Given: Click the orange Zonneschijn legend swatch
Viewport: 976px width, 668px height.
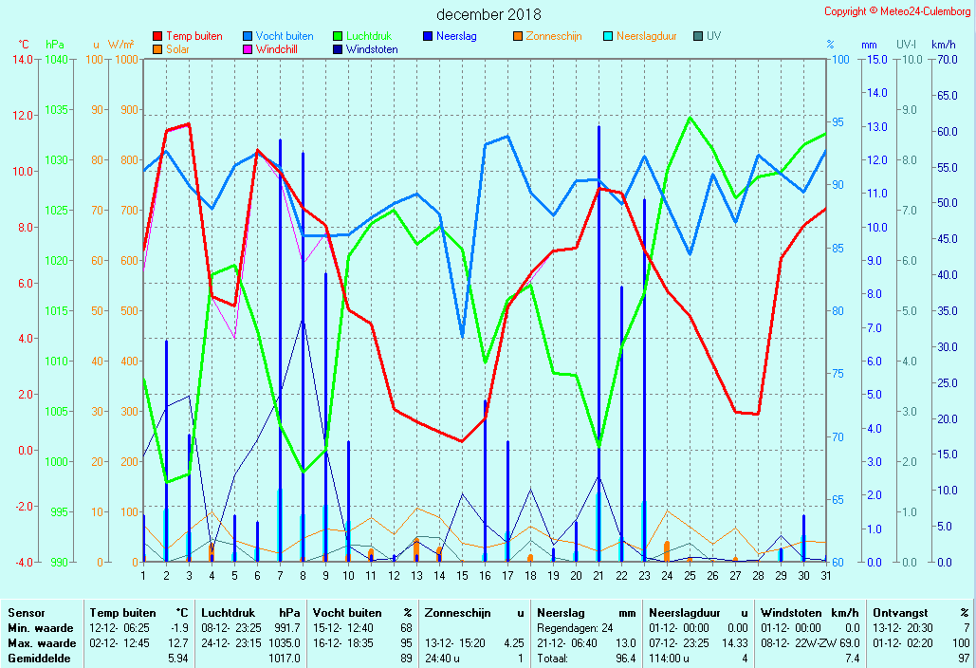Looking at the screenshot, I should [x=518, y=37].
